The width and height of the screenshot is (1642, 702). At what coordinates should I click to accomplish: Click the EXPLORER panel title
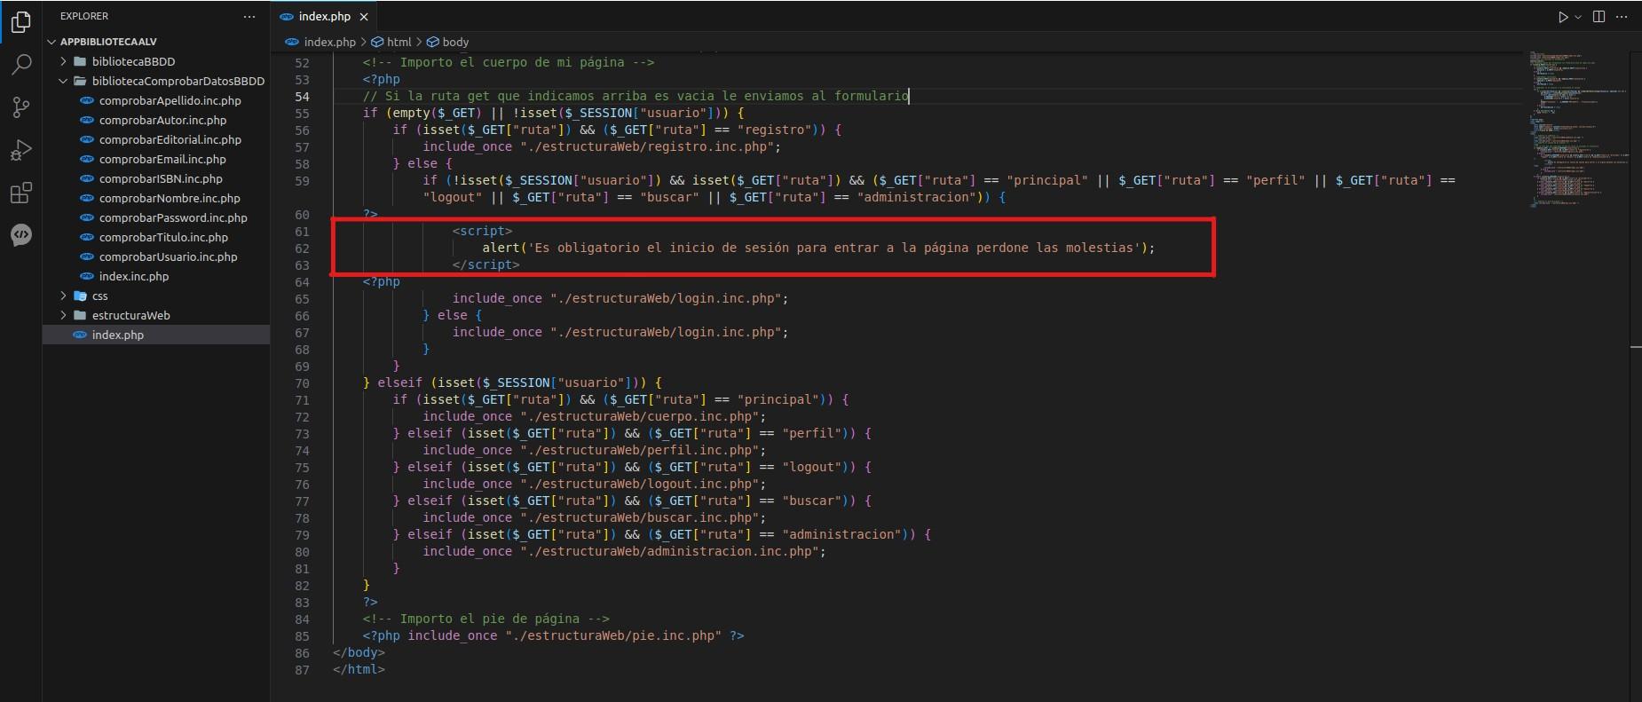84,16
